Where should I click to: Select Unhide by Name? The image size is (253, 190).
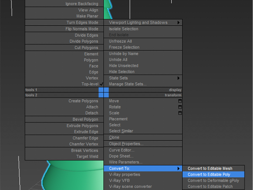pyautogui.click(x=143, y=54)
